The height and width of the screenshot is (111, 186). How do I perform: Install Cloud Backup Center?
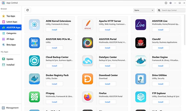pyautogui.click(x=54, y=66)
